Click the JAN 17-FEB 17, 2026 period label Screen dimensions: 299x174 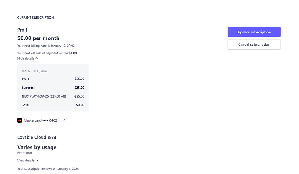coord(34,71)
